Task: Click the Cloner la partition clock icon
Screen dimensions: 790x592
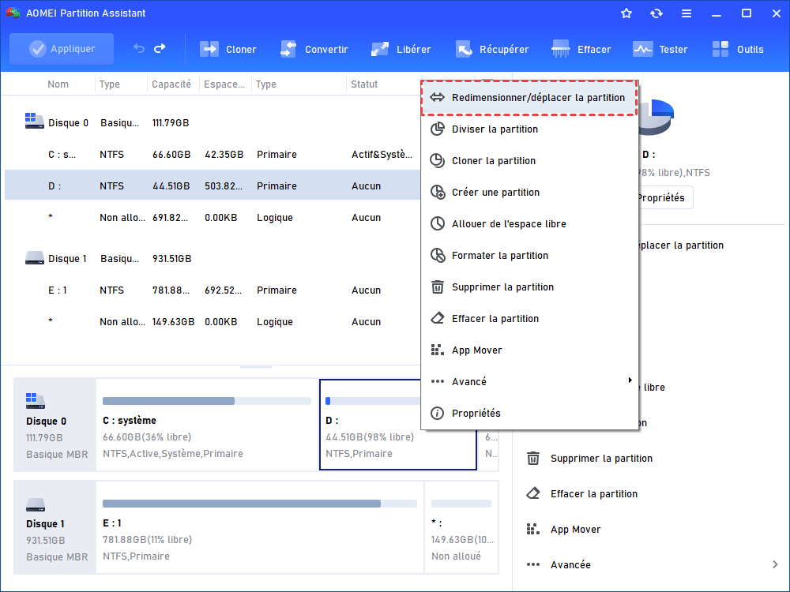Action: 438,160
